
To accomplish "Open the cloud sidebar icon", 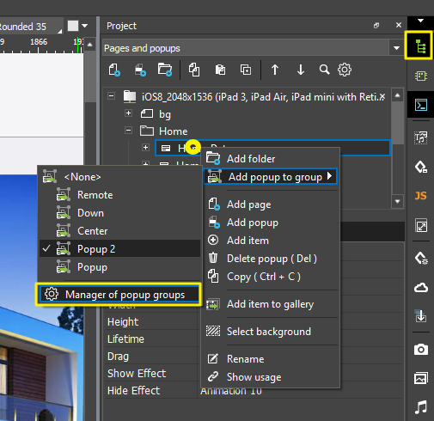I will pyautogui.click(x=421, y=287).
